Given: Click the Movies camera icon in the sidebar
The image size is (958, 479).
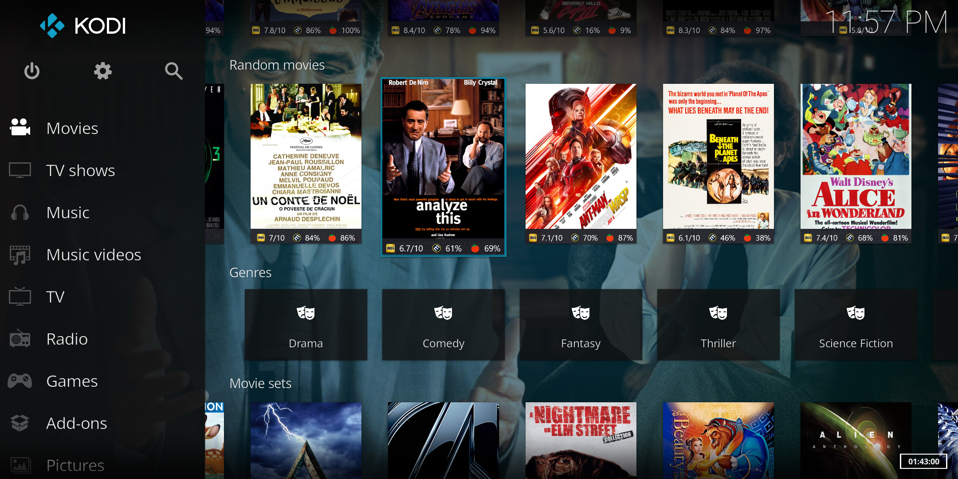Looking at the screenshot, I should click(20, 128).
